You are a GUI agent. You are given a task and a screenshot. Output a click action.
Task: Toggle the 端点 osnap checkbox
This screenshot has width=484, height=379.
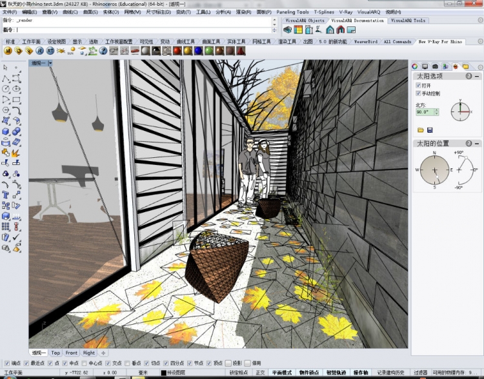click(x=6, y=363)
